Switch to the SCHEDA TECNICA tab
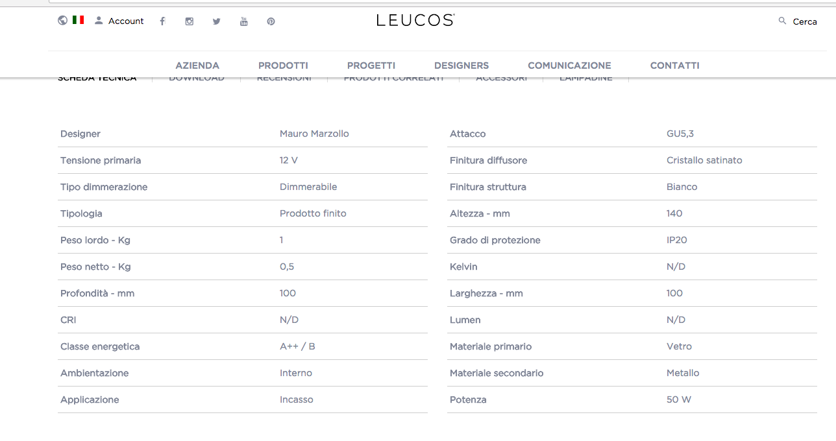The image size is (836, 441). pyautogui.click(x=97, y=79)
